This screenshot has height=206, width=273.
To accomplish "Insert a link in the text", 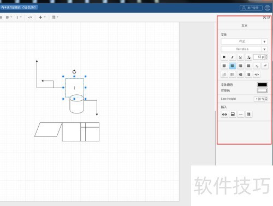I will [224, 115].
